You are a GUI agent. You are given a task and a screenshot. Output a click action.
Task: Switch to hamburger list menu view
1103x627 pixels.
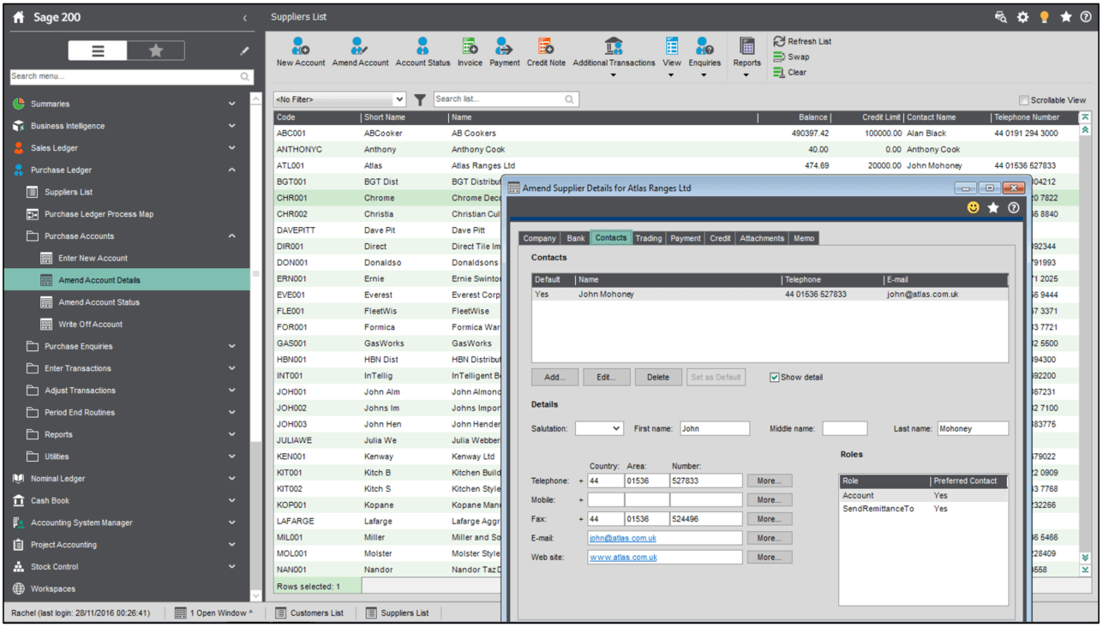point(98,51)
